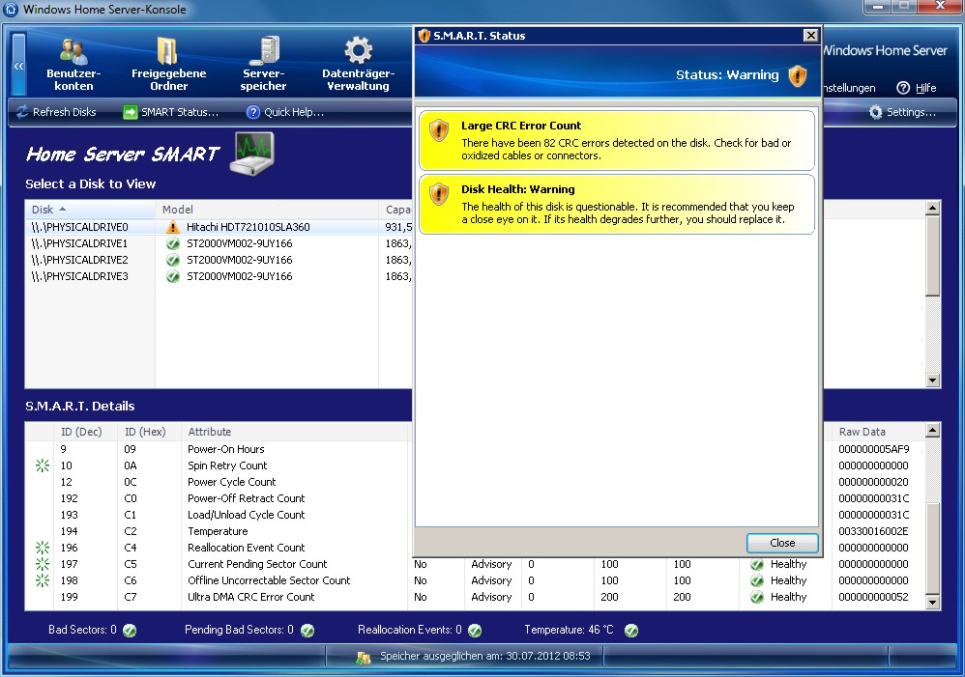The height and width of the screenshot is (677, 965).
Task: Select the Current Pending Sector Count attribute
Action: tap(257, 564)
